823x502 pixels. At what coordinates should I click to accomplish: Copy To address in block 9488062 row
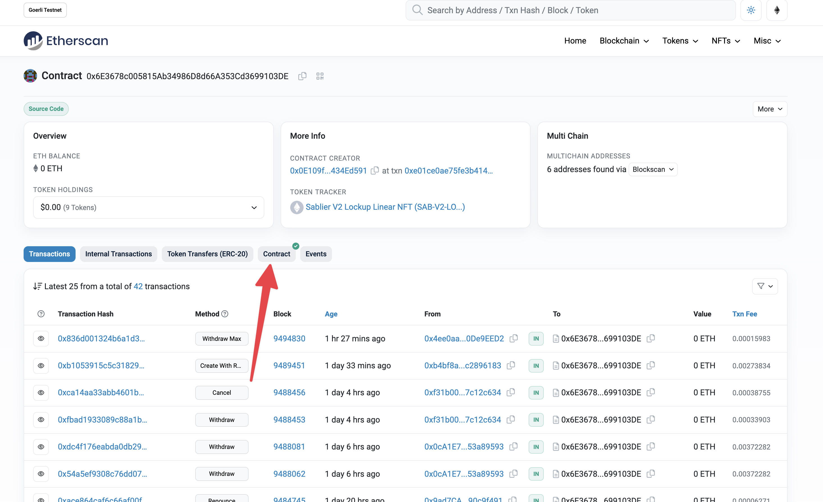(651, 474)
